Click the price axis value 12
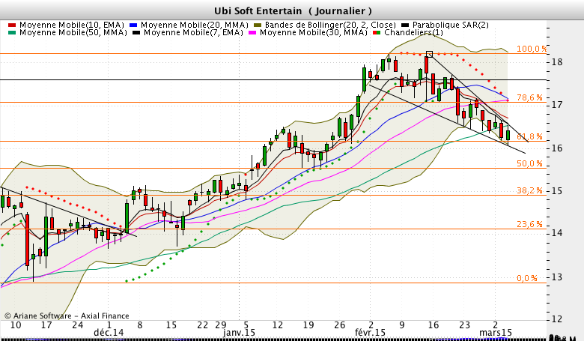 557,319
